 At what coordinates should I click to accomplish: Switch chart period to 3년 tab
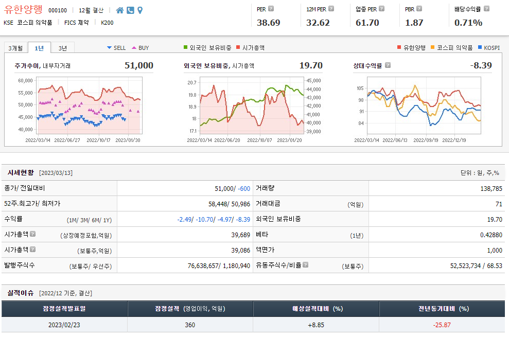[63, 48]
